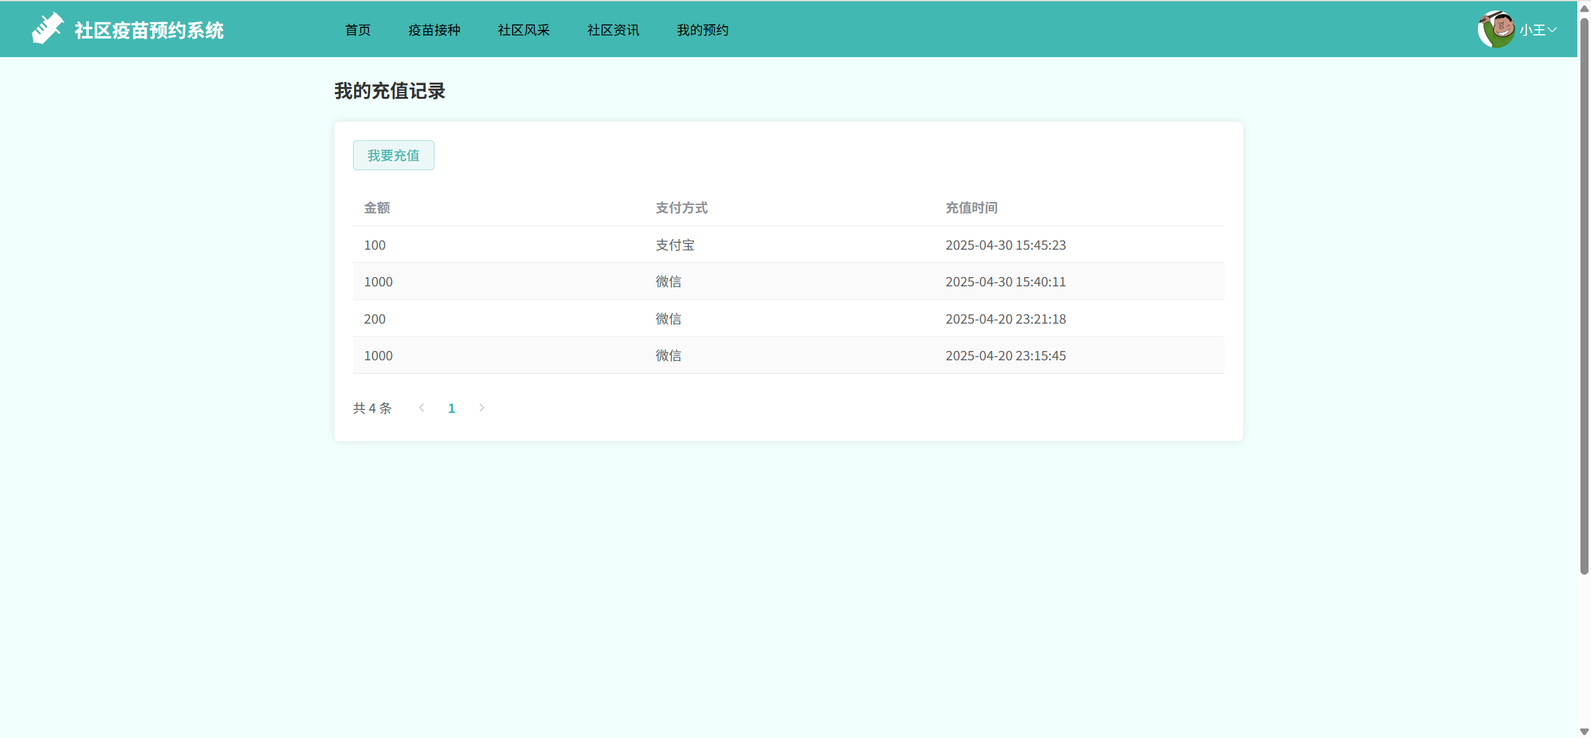
Task: Open 我的预约 menu item
Action: click(x=703, y=30)
